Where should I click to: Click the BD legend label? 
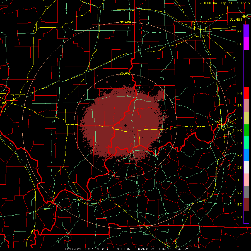[x=239, y=118]
